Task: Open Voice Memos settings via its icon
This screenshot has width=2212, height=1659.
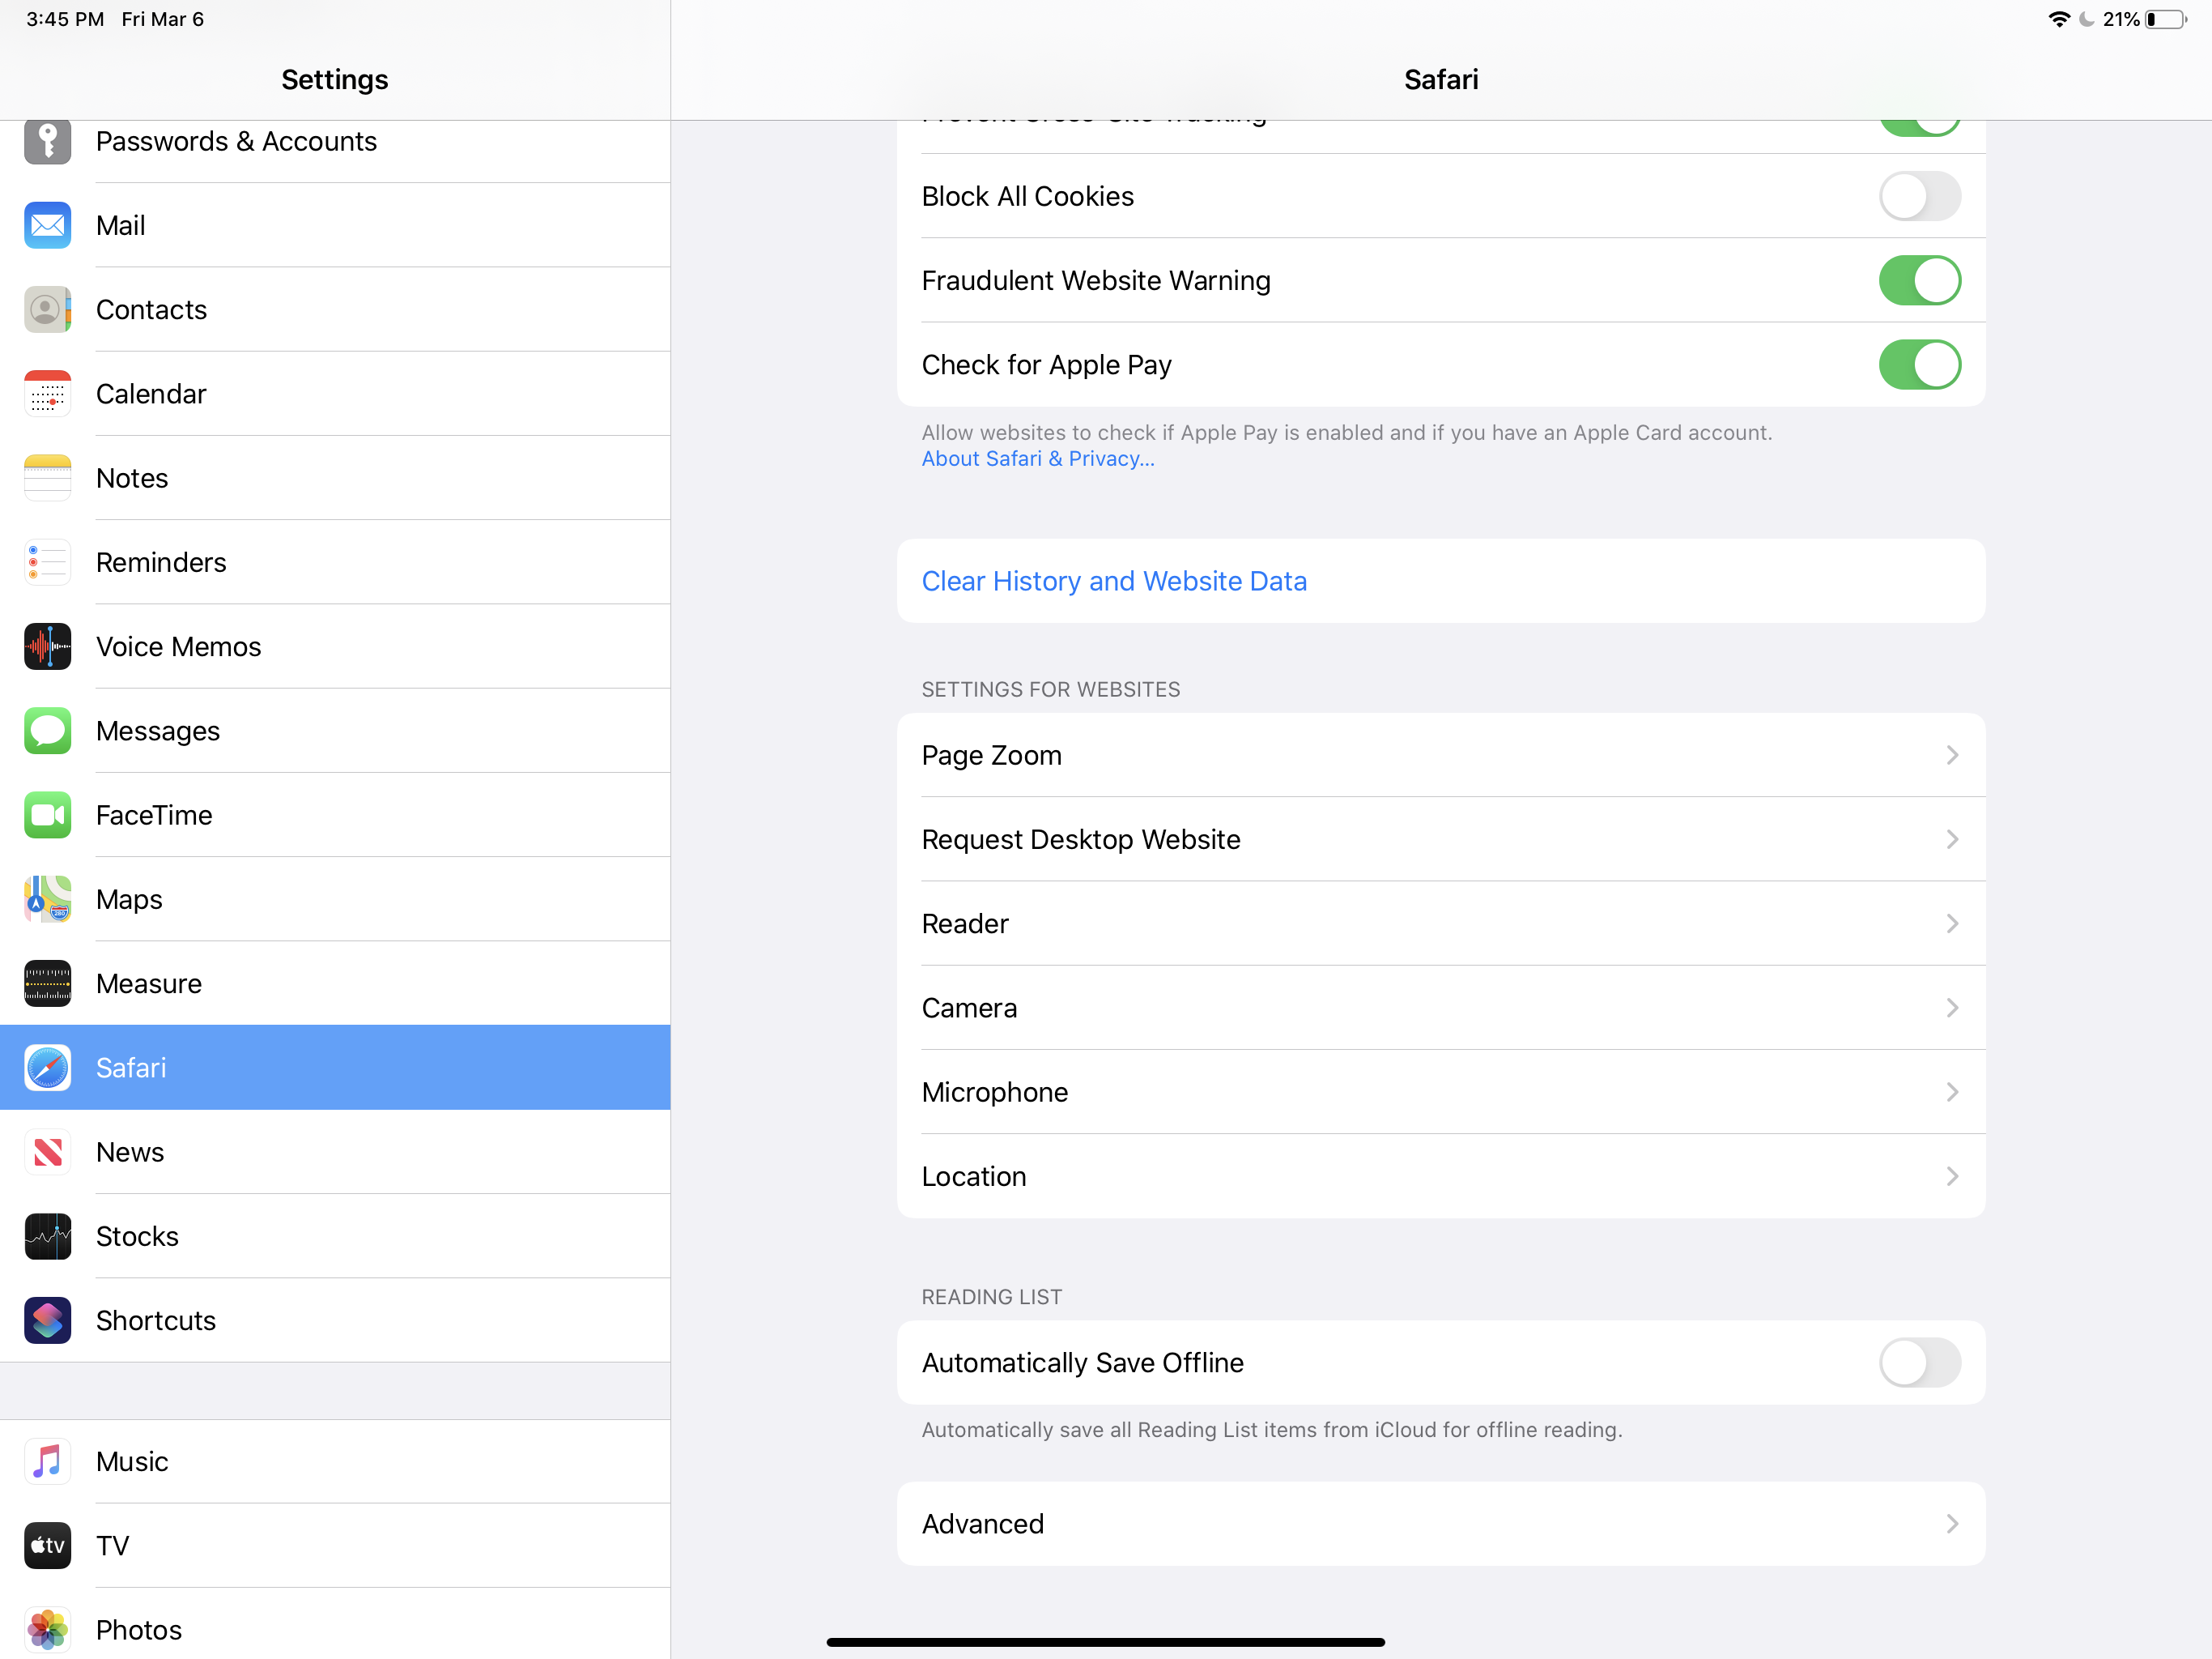Action: click(47, 646)
